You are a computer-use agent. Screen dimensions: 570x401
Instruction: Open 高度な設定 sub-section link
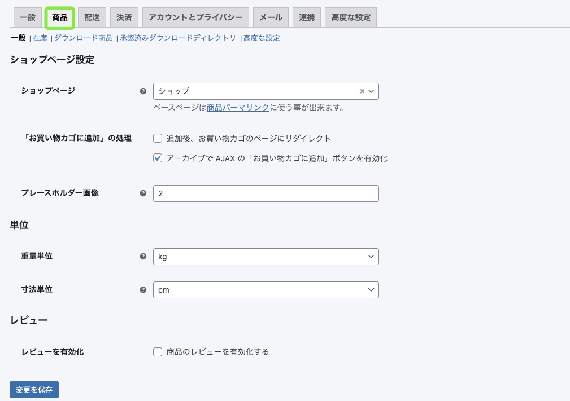pyautogui.click(x=262, y=38)
